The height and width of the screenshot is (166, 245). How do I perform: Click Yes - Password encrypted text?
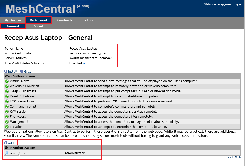pos(88,53)
